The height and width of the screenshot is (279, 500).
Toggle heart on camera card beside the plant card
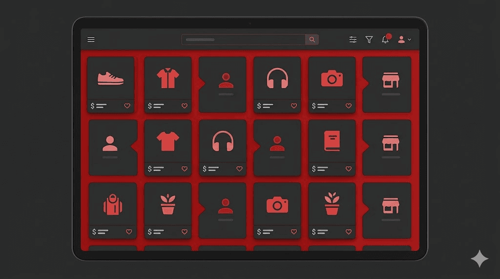294,232
